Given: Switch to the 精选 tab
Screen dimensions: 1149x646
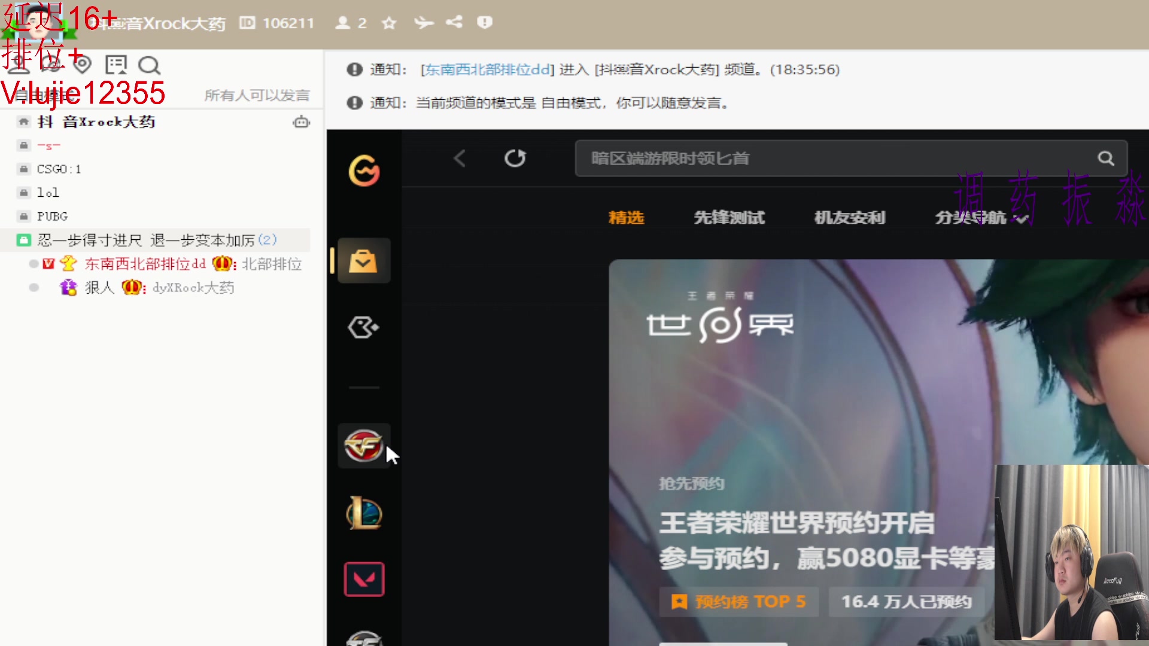Looking at the screenshot, I should (626, 218).
